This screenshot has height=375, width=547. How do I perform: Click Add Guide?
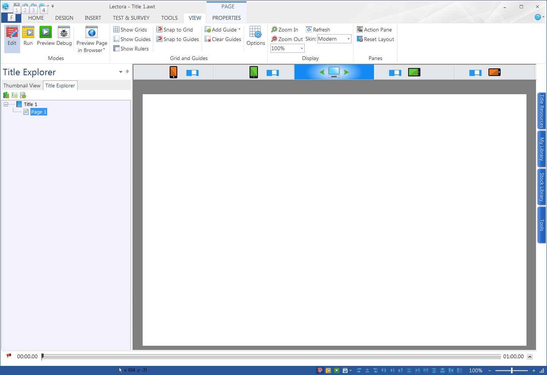[x=221, y=30]
